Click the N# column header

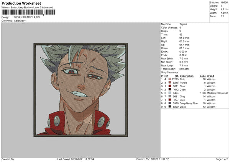[x=166, y=76]
